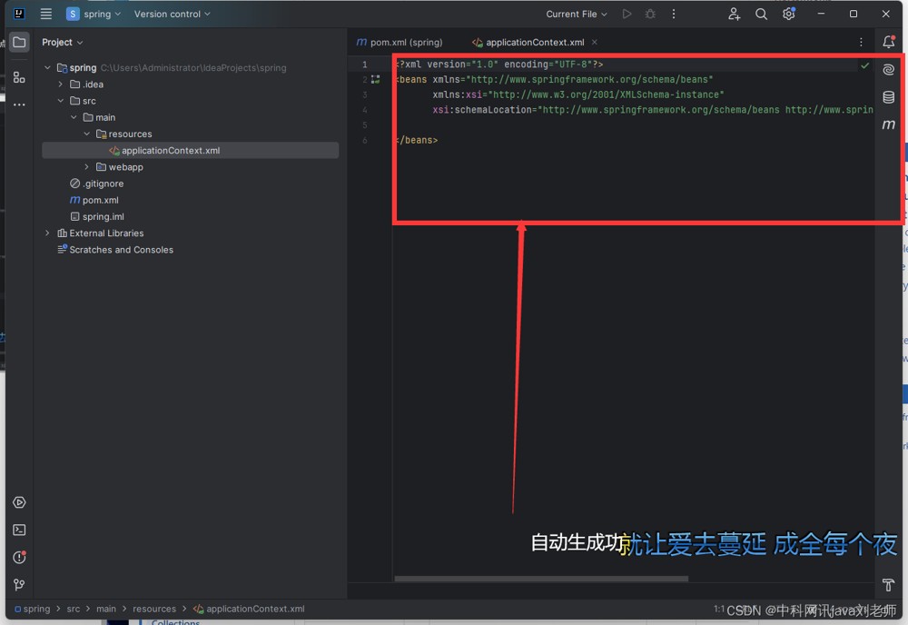Open the Database tool window icon
The height and width of the screenshot is (625, 908).
[888, 96]
